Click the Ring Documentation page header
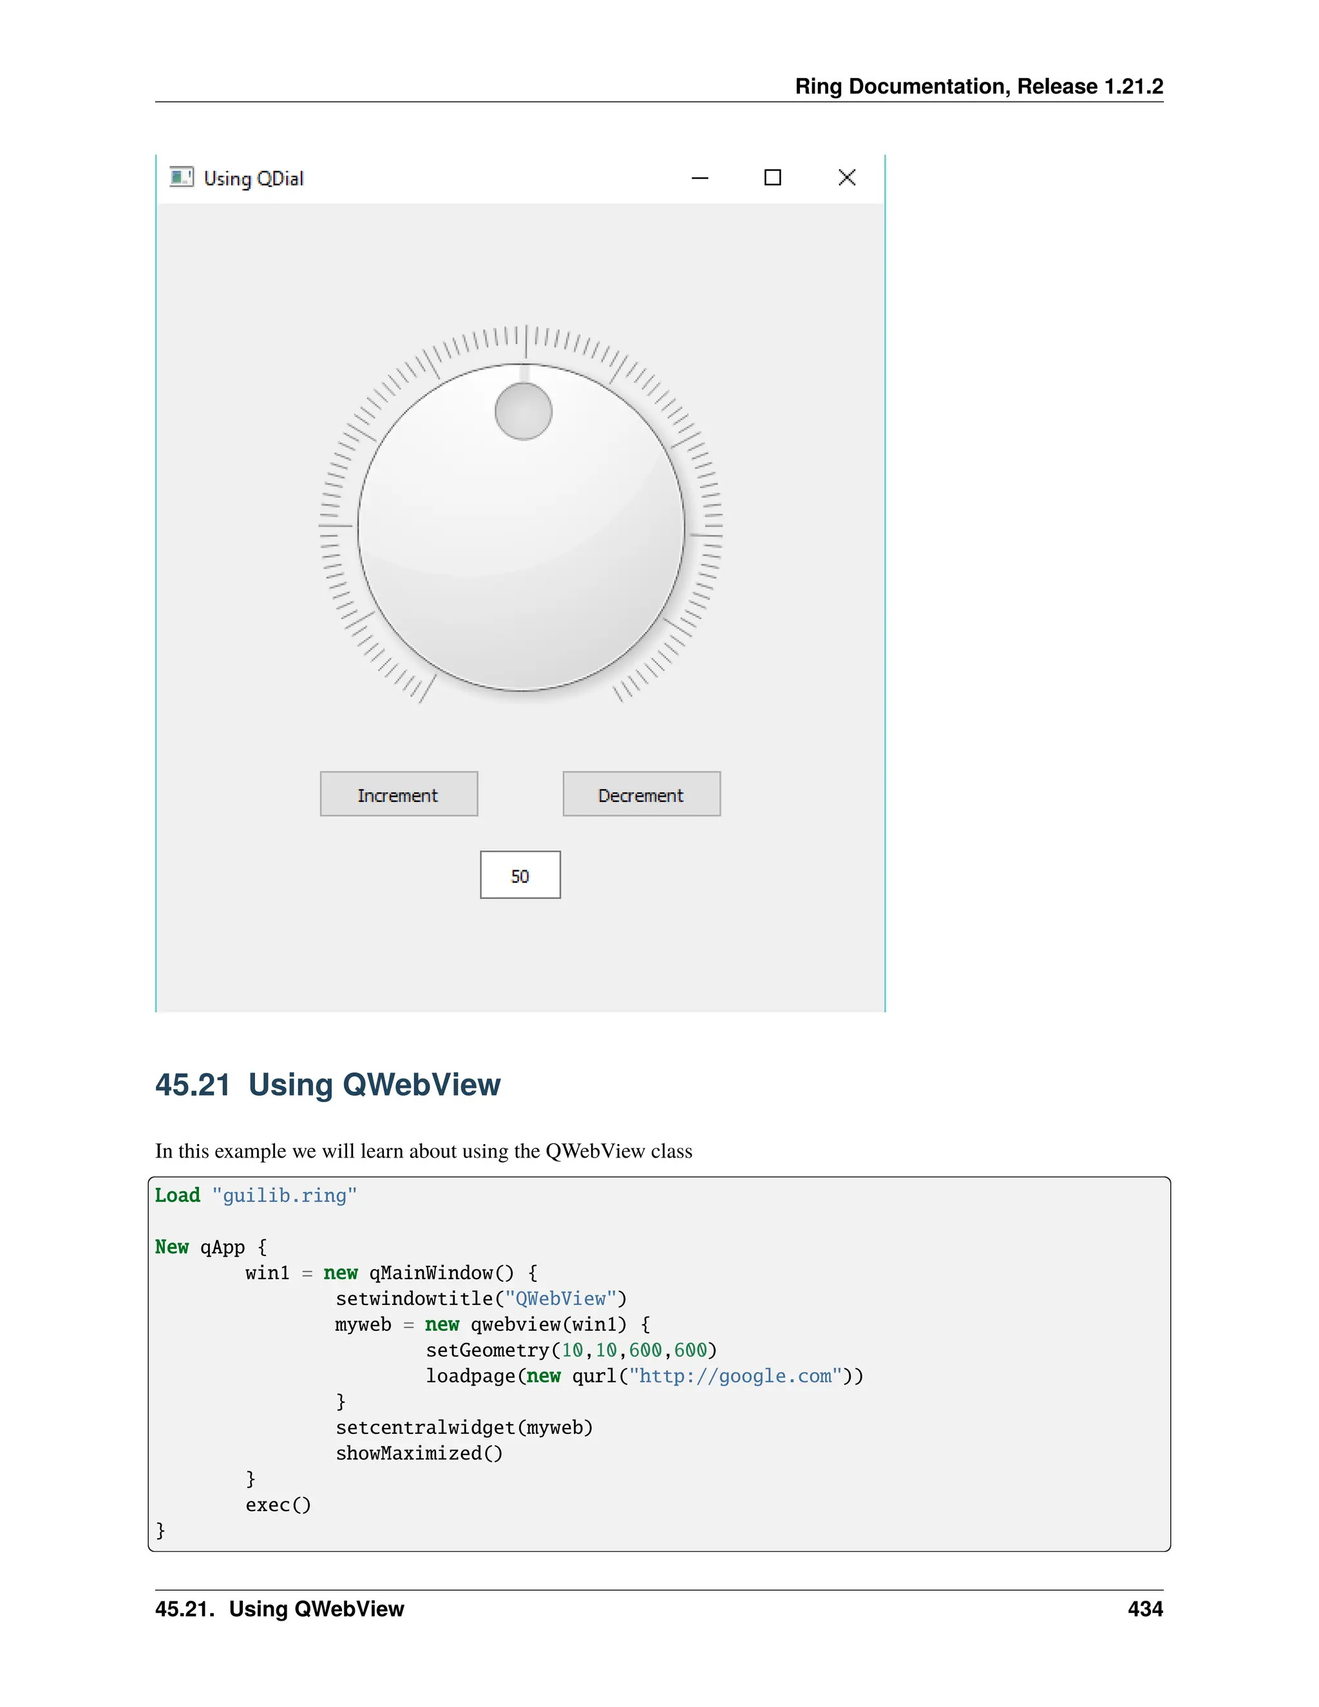The image size is (1319, 1707). [978, 86]
